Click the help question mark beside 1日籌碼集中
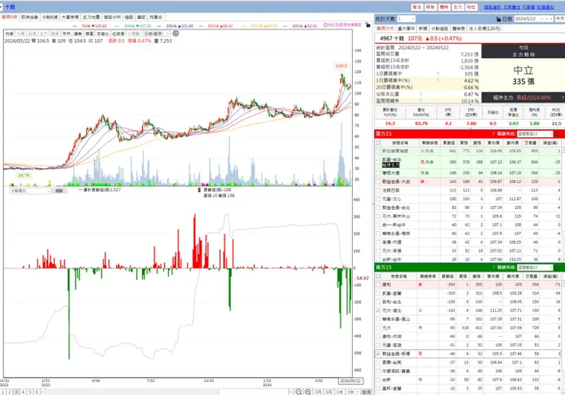The image size is (565, 395). pos(438,74)
